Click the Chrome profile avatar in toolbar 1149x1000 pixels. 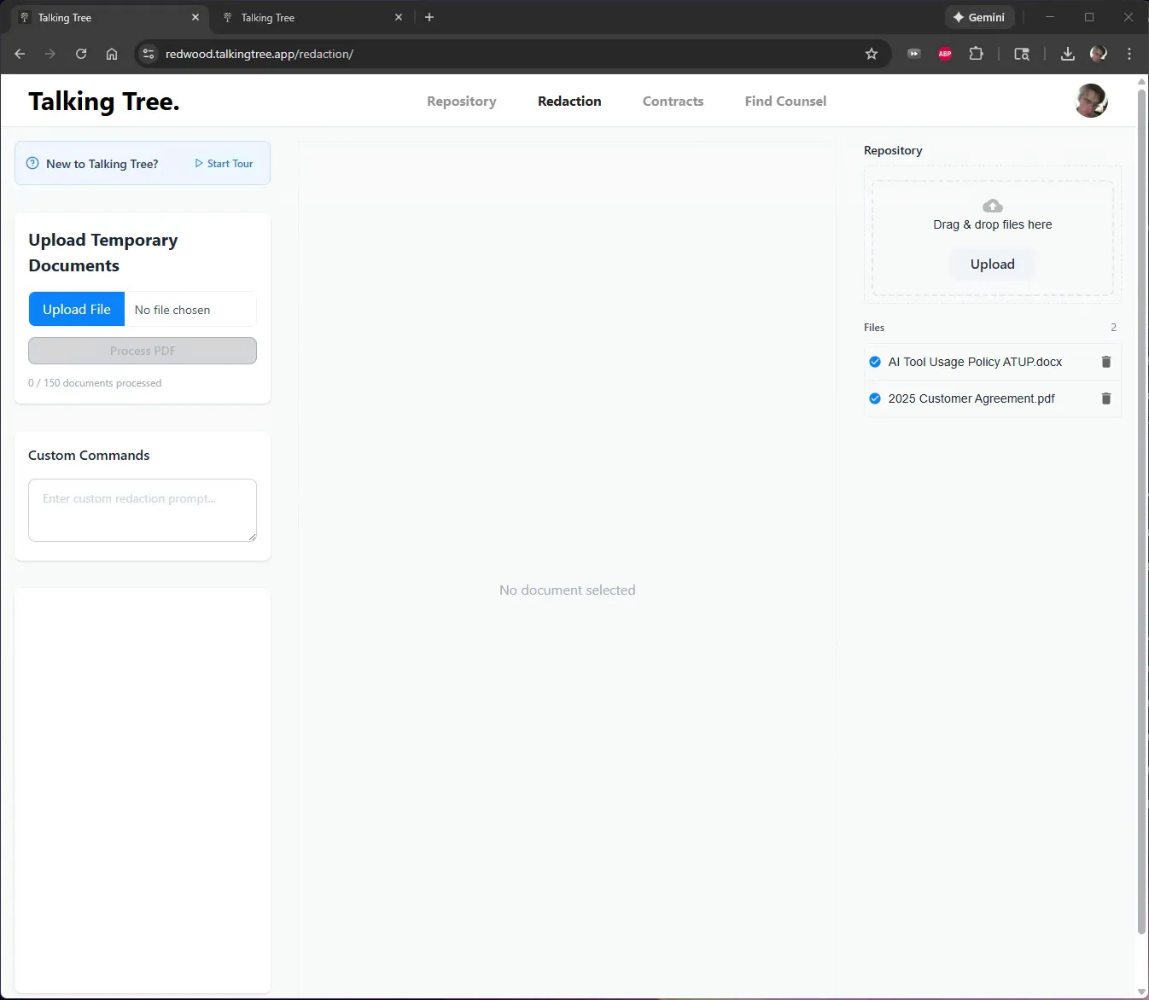(x=1099, y=54)
